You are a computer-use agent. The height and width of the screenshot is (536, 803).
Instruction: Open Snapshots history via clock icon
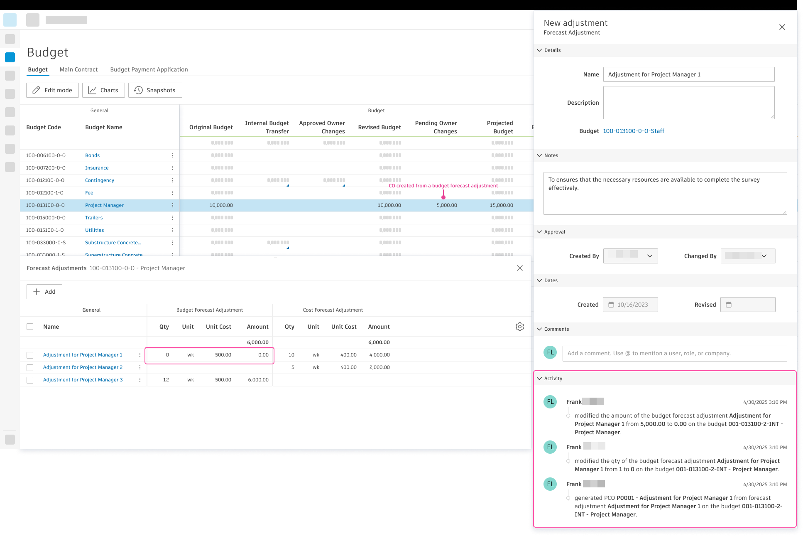click(138, 90)
